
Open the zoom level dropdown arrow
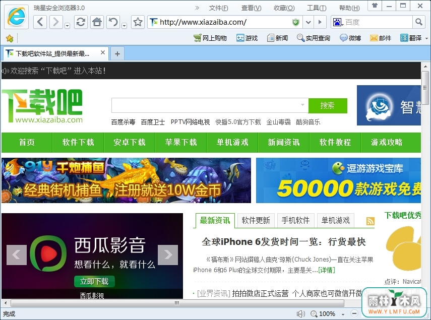pyautogui.click(x=343, y=314)
